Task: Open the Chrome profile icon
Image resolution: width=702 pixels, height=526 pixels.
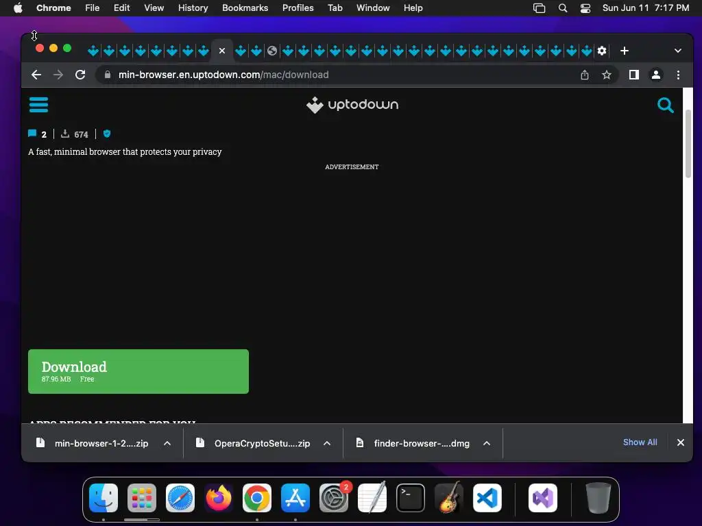Action: pos(656,75)
